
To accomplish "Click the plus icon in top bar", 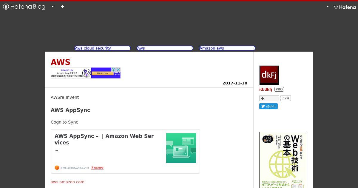I will (62, 7).
